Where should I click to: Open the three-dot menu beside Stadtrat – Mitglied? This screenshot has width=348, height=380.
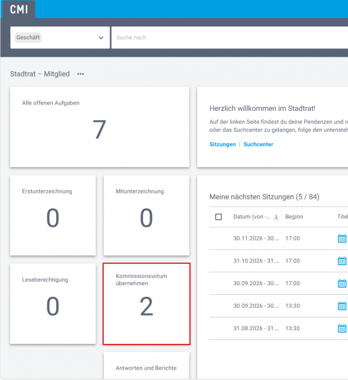(x=81, y=74)
